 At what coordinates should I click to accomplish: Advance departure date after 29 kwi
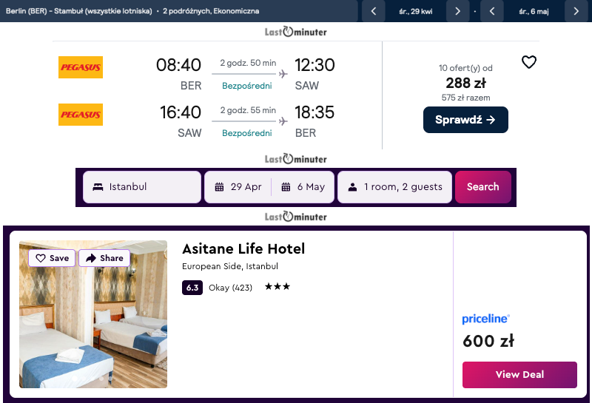(457, 11)
